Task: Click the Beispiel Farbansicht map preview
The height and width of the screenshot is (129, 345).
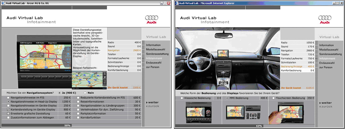Action: (89, 80)
